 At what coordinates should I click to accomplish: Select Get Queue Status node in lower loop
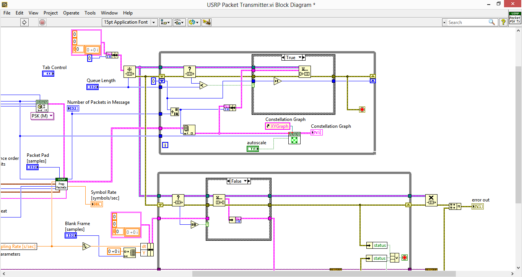coord(178,200)
